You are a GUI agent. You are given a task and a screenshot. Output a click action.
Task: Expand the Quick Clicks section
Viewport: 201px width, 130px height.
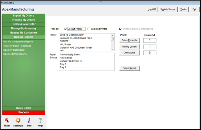coord(23,108)
